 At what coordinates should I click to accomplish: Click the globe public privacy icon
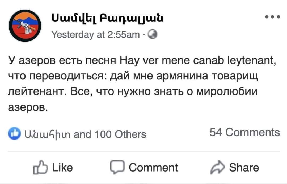point(152,34)
